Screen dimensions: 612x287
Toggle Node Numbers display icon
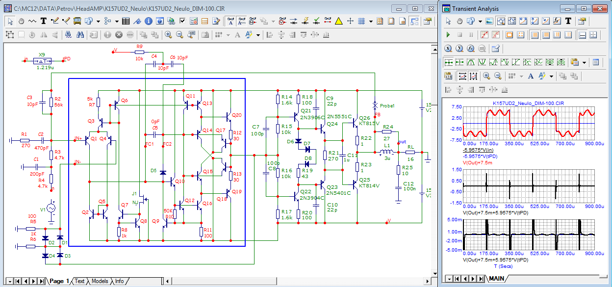(x=253, y=21)
